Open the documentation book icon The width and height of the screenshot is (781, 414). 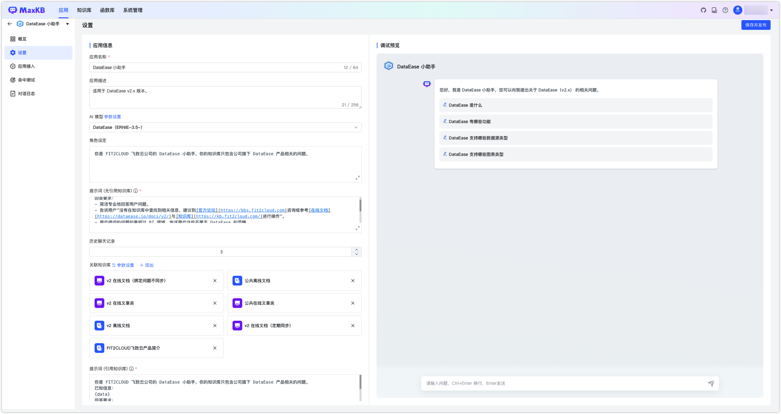(714, 10)
